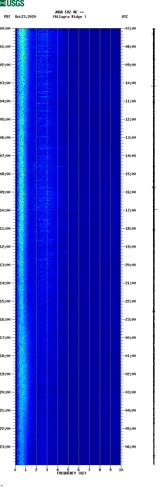
Task: Click the PDT '03:00' time label
Action: point(5,83)
